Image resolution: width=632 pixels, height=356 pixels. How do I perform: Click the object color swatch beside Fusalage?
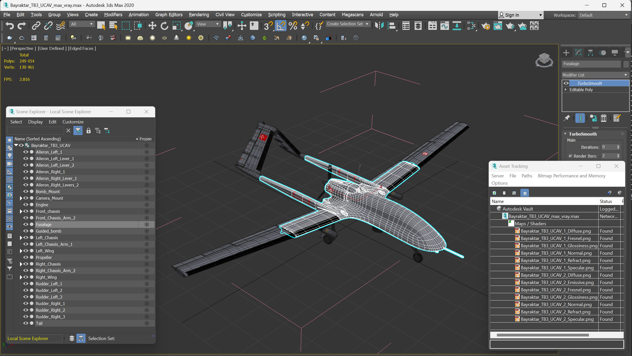pyautogui.click(x=626, y=64)
